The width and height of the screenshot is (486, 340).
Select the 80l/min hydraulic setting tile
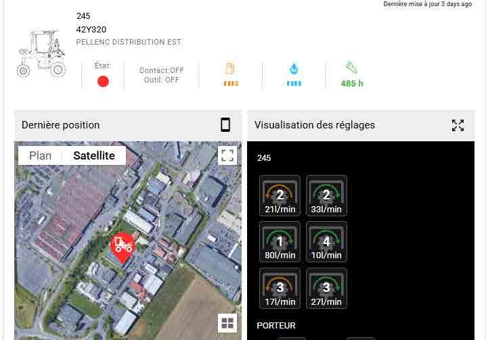tap(280, 242)
